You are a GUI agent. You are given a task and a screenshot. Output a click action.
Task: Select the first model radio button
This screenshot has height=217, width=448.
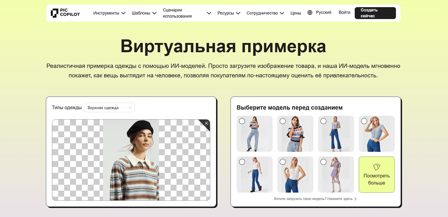242,121
